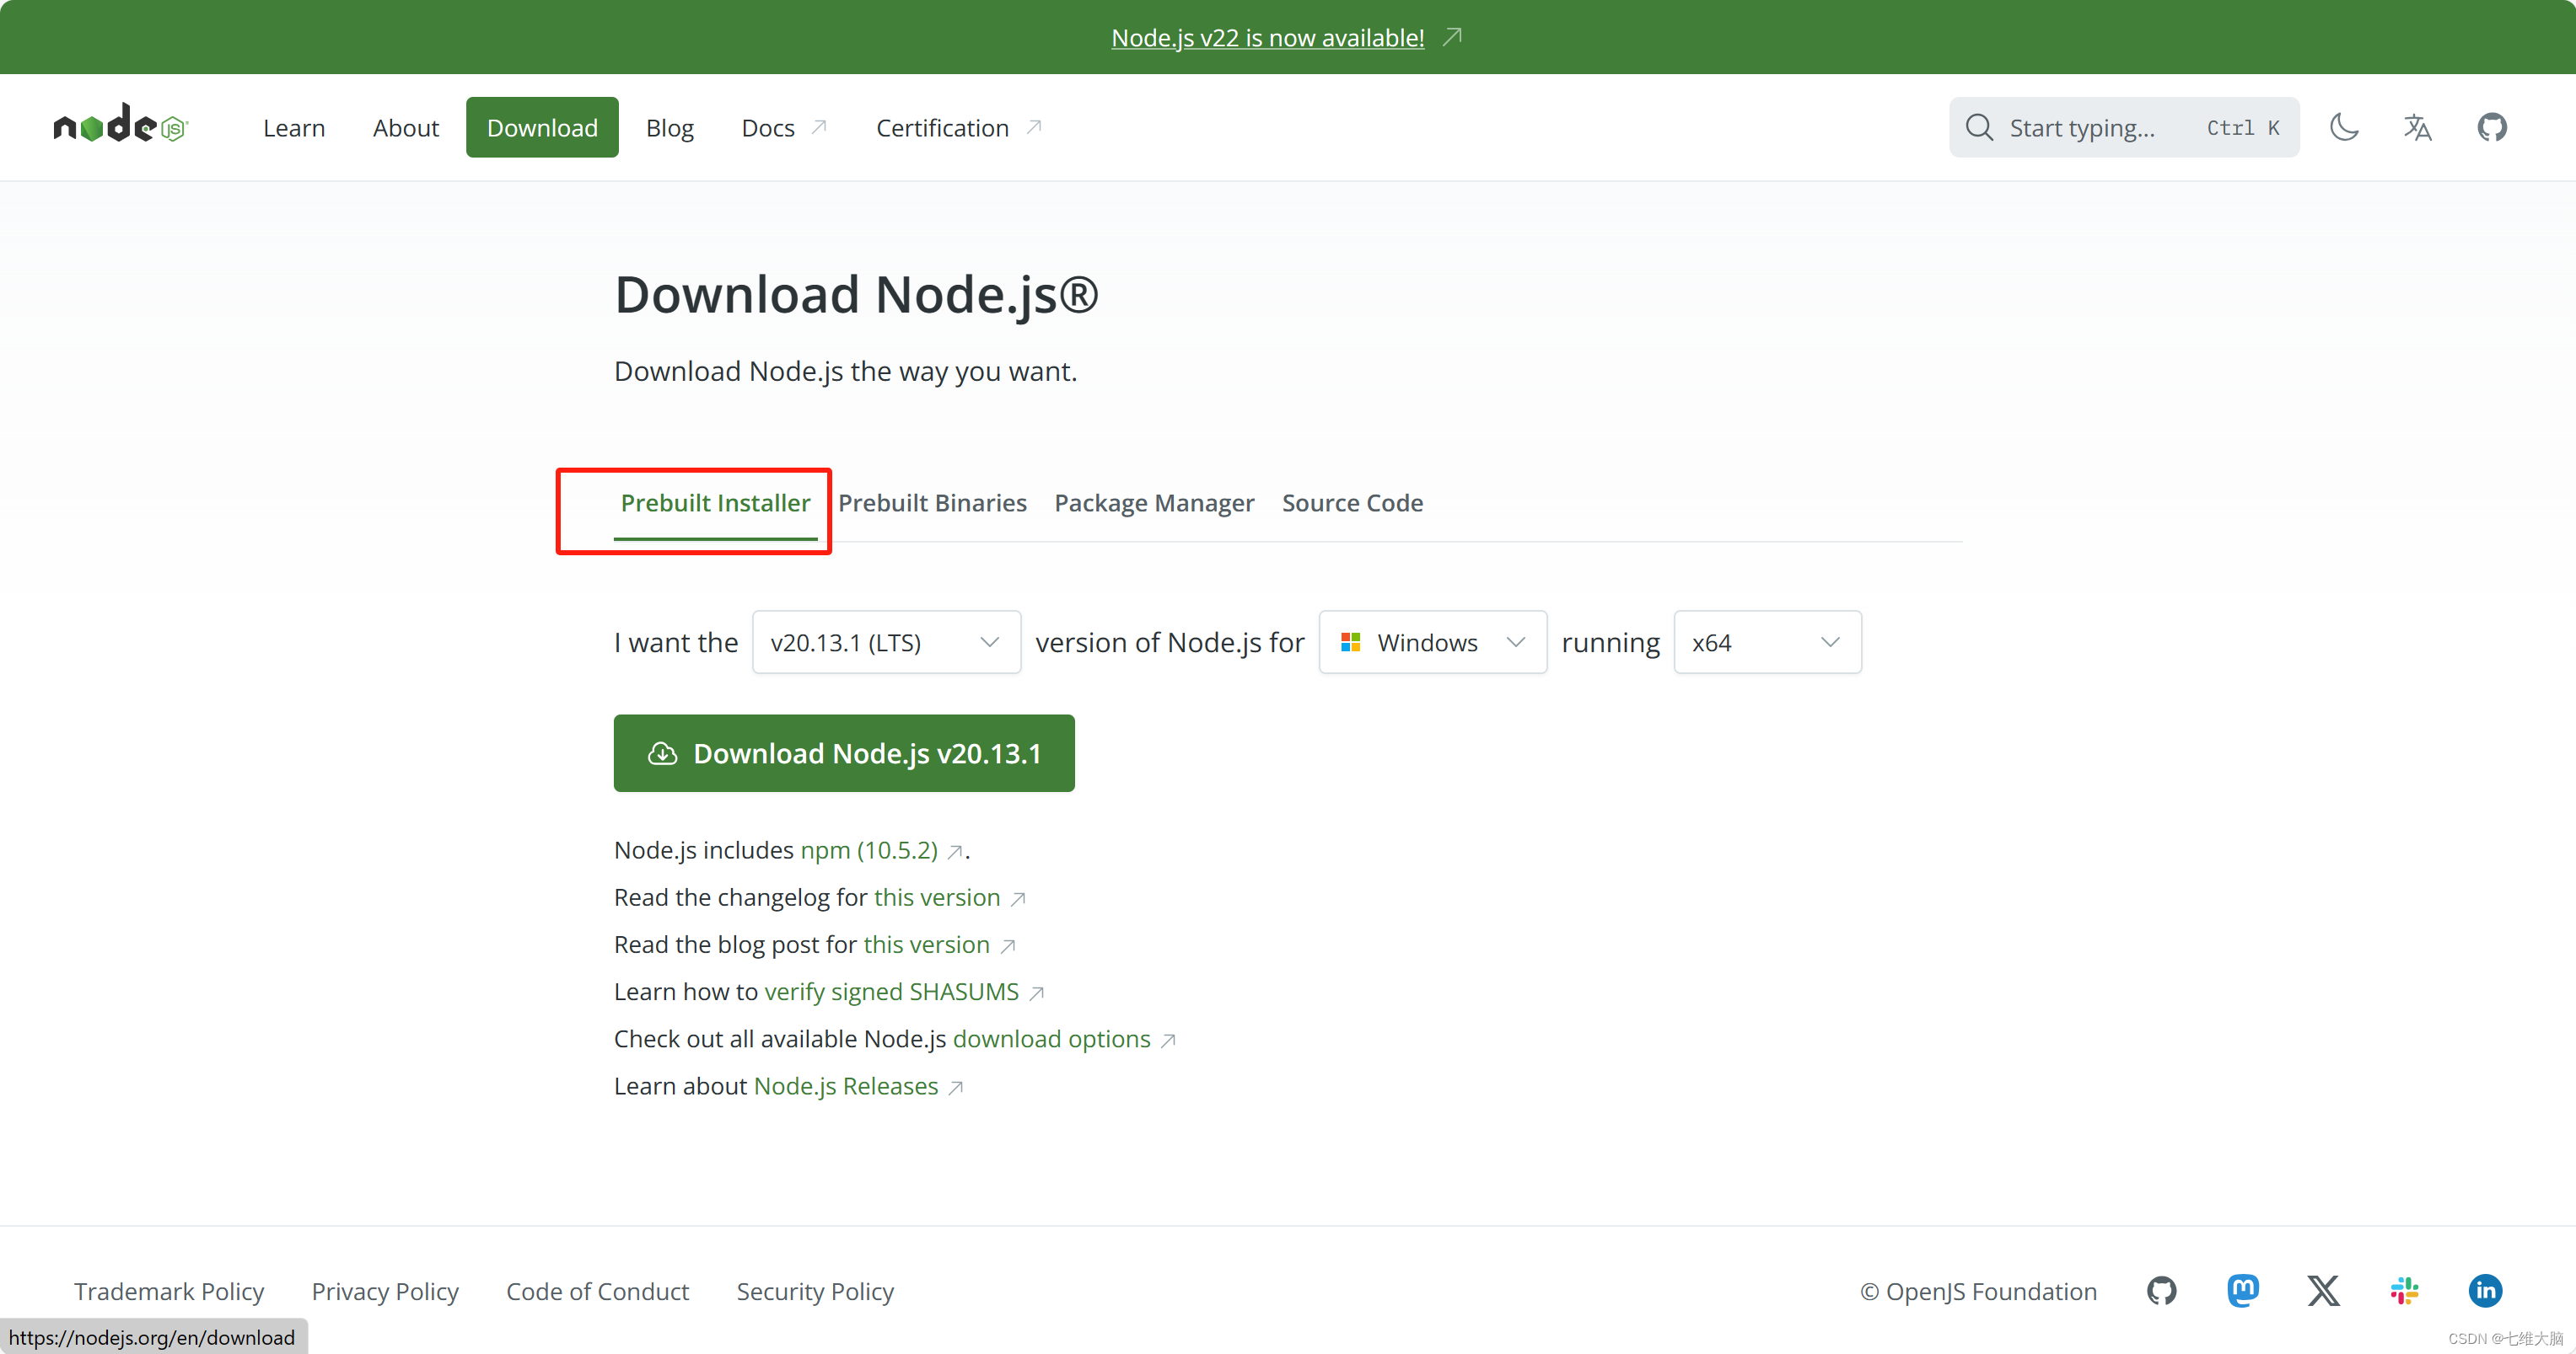
Task: Switch to Prebuilt Installer tab
Action: [715, 503]
